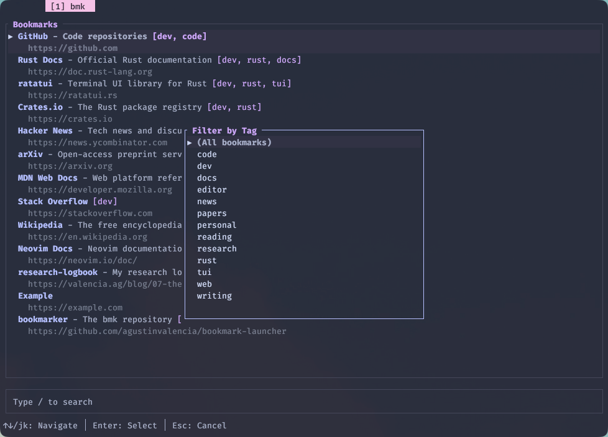The height and width of the screenshot is (437, 608).
Task: Choose the "code" tag filter
Action: click(206, 155)
